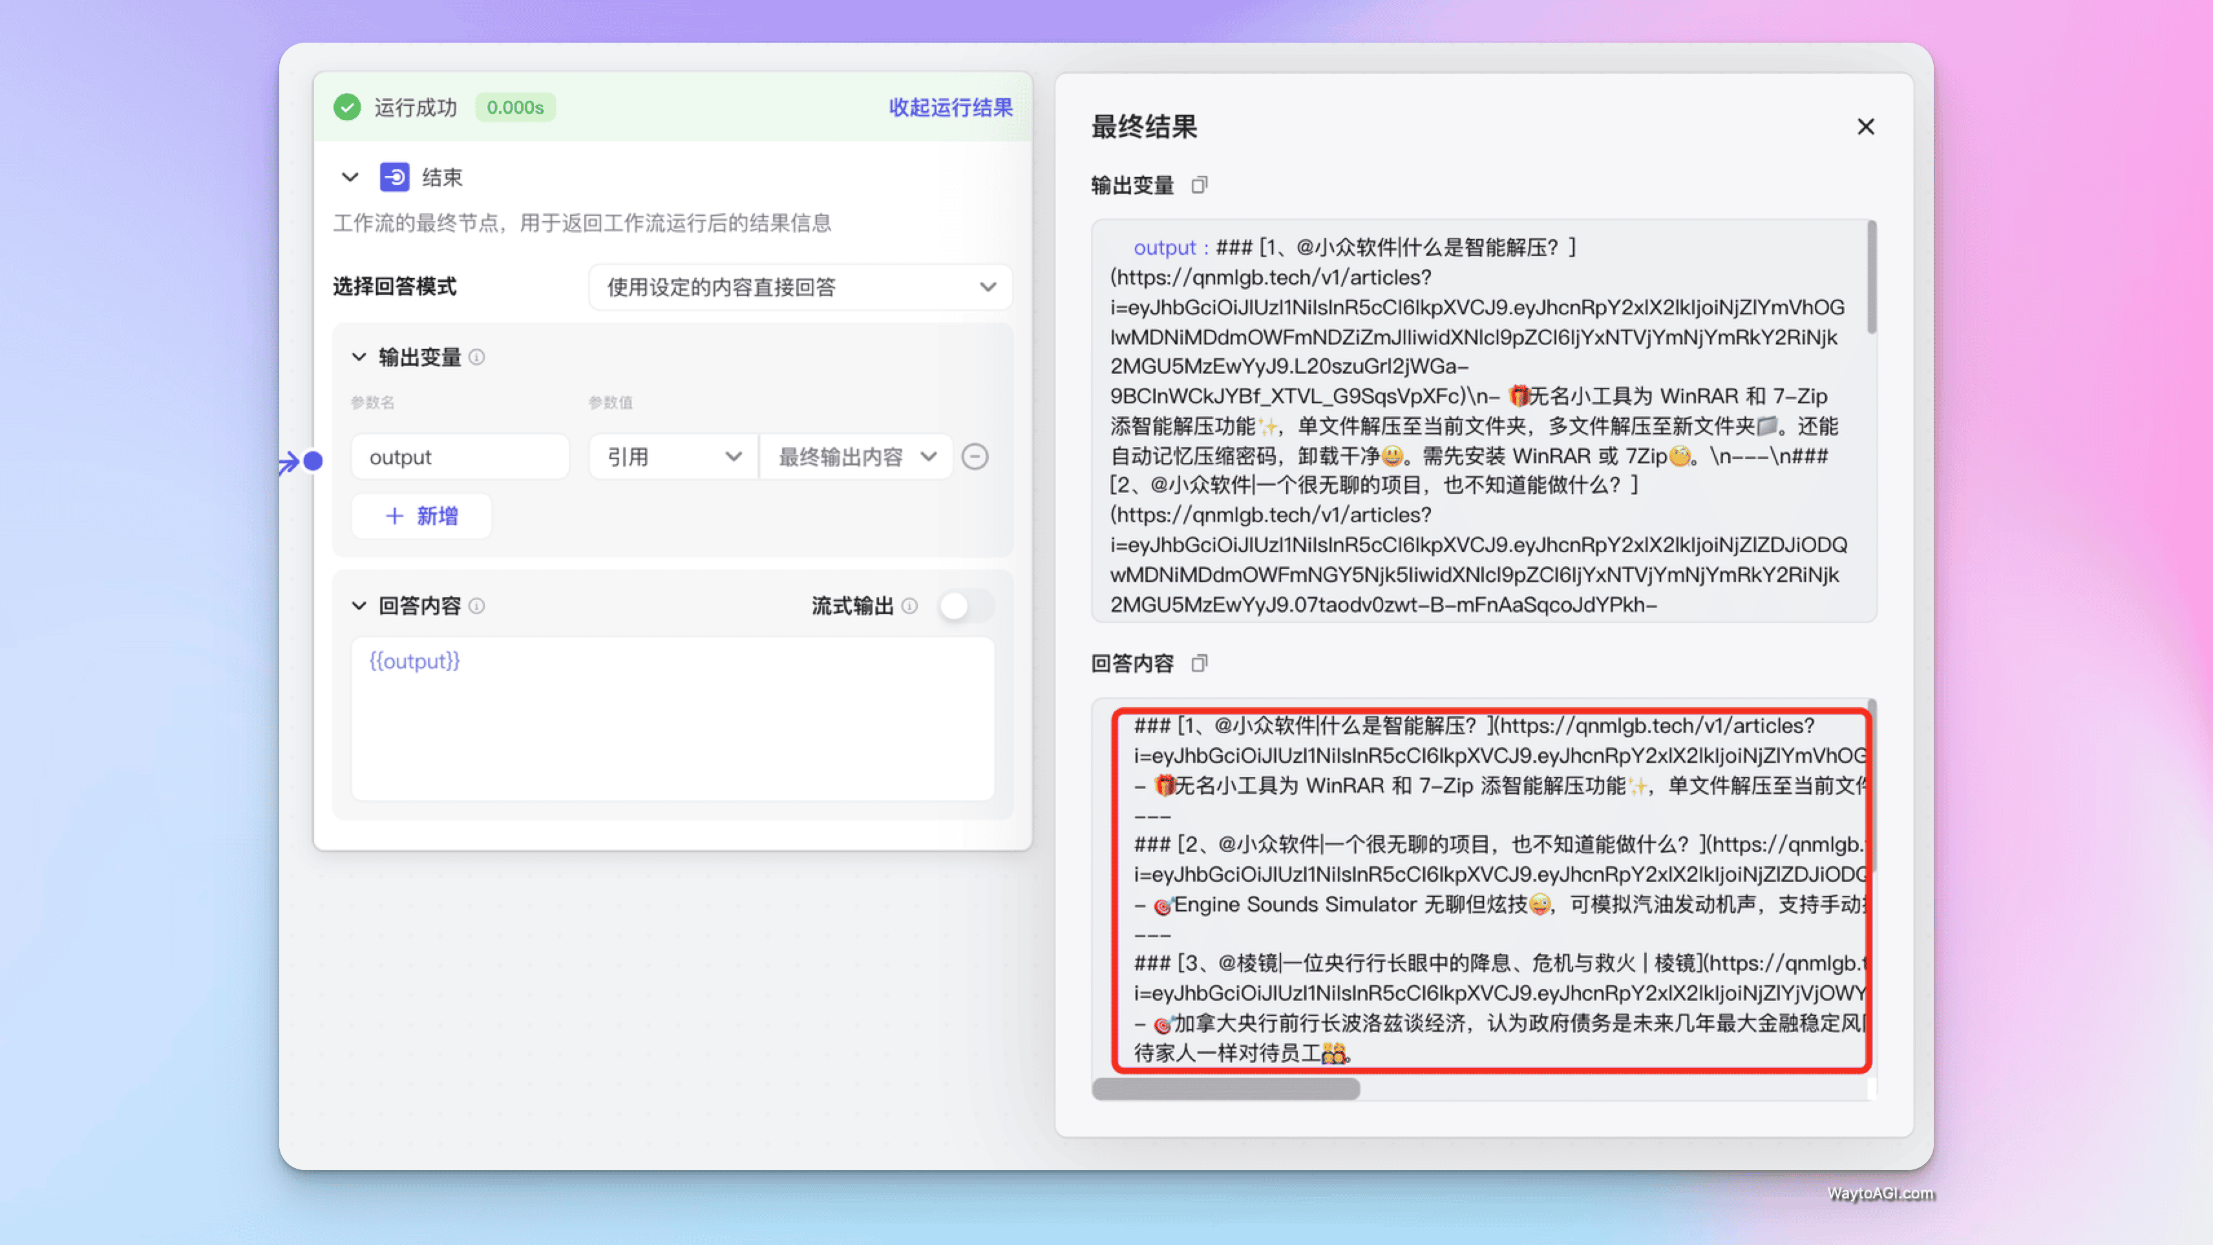Show info tooltip for streaming output
Image resolution: width=2213 pixels, height=1245 pixels.
(910, 606)
